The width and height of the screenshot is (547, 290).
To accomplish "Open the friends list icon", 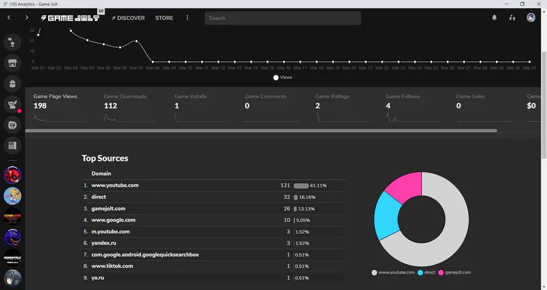I will click(x=512, y=18).
